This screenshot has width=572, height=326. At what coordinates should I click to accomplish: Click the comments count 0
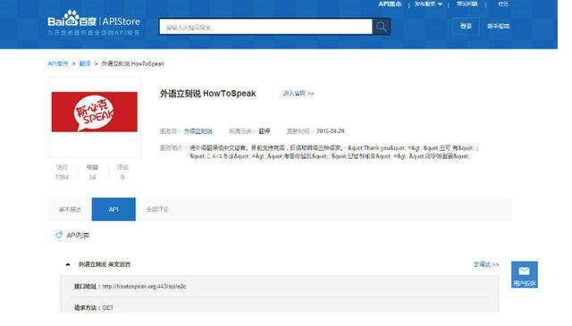[x=122, y=177]
